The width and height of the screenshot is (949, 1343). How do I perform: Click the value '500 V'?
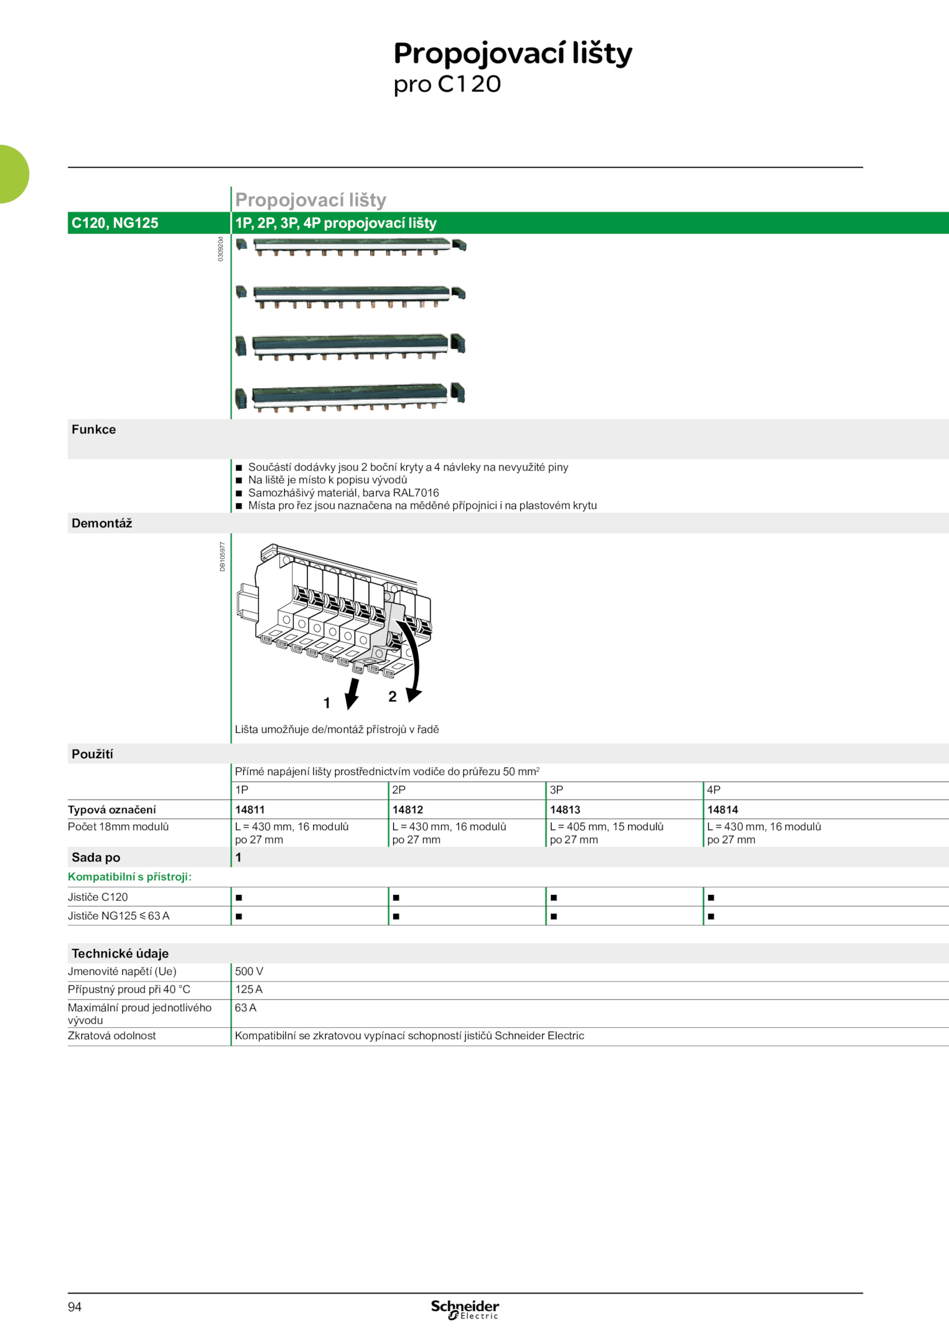tap(249, 971)
